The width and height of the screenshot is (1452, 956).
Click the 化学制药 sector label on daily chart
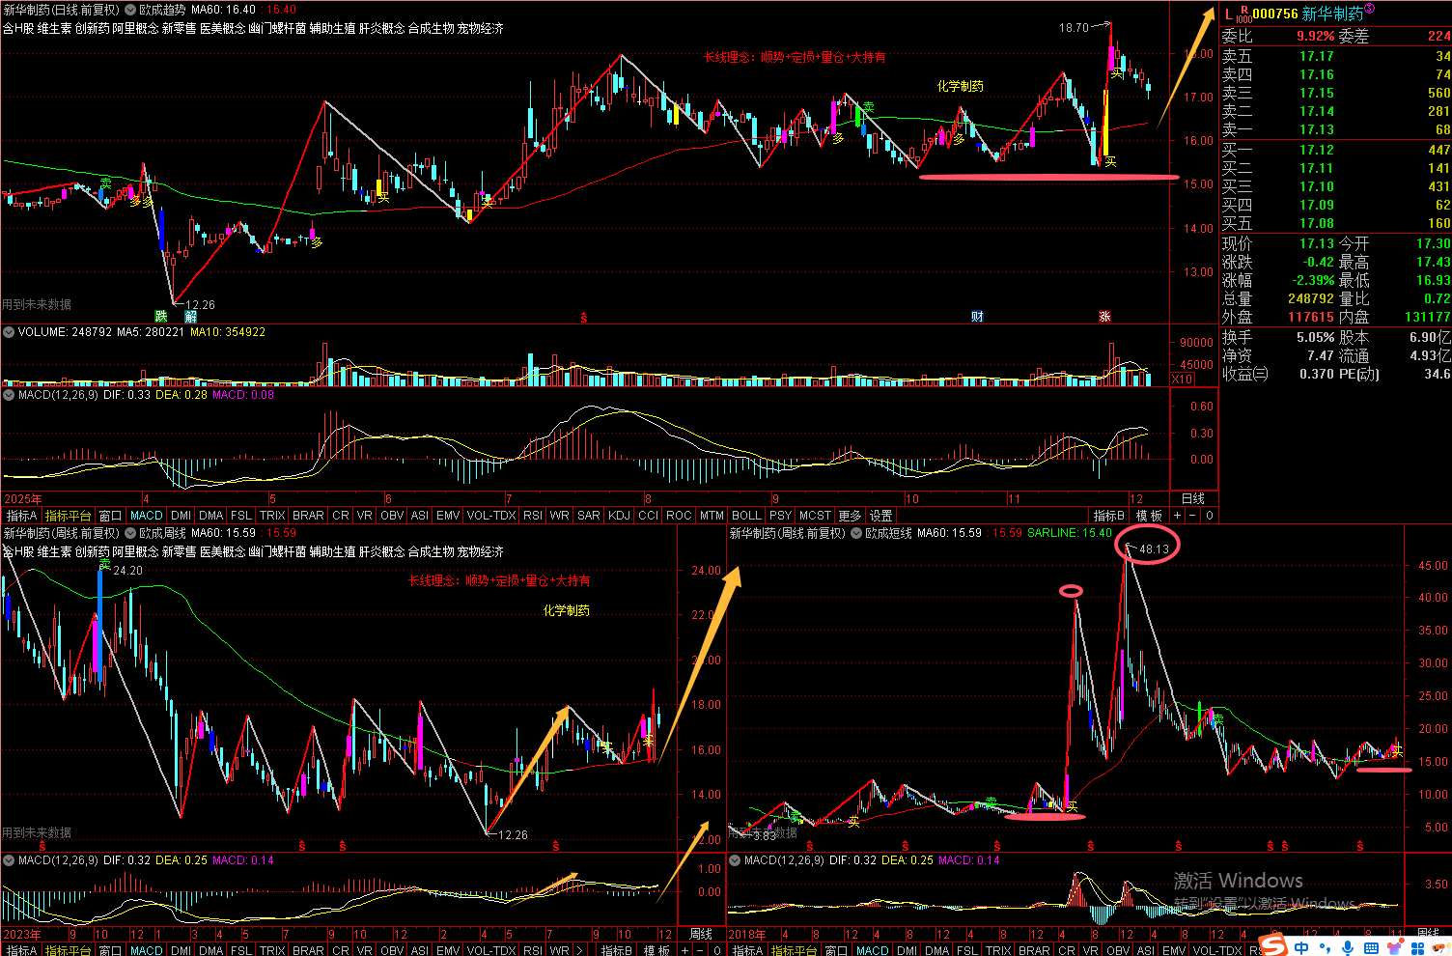[x=960, y=87]
